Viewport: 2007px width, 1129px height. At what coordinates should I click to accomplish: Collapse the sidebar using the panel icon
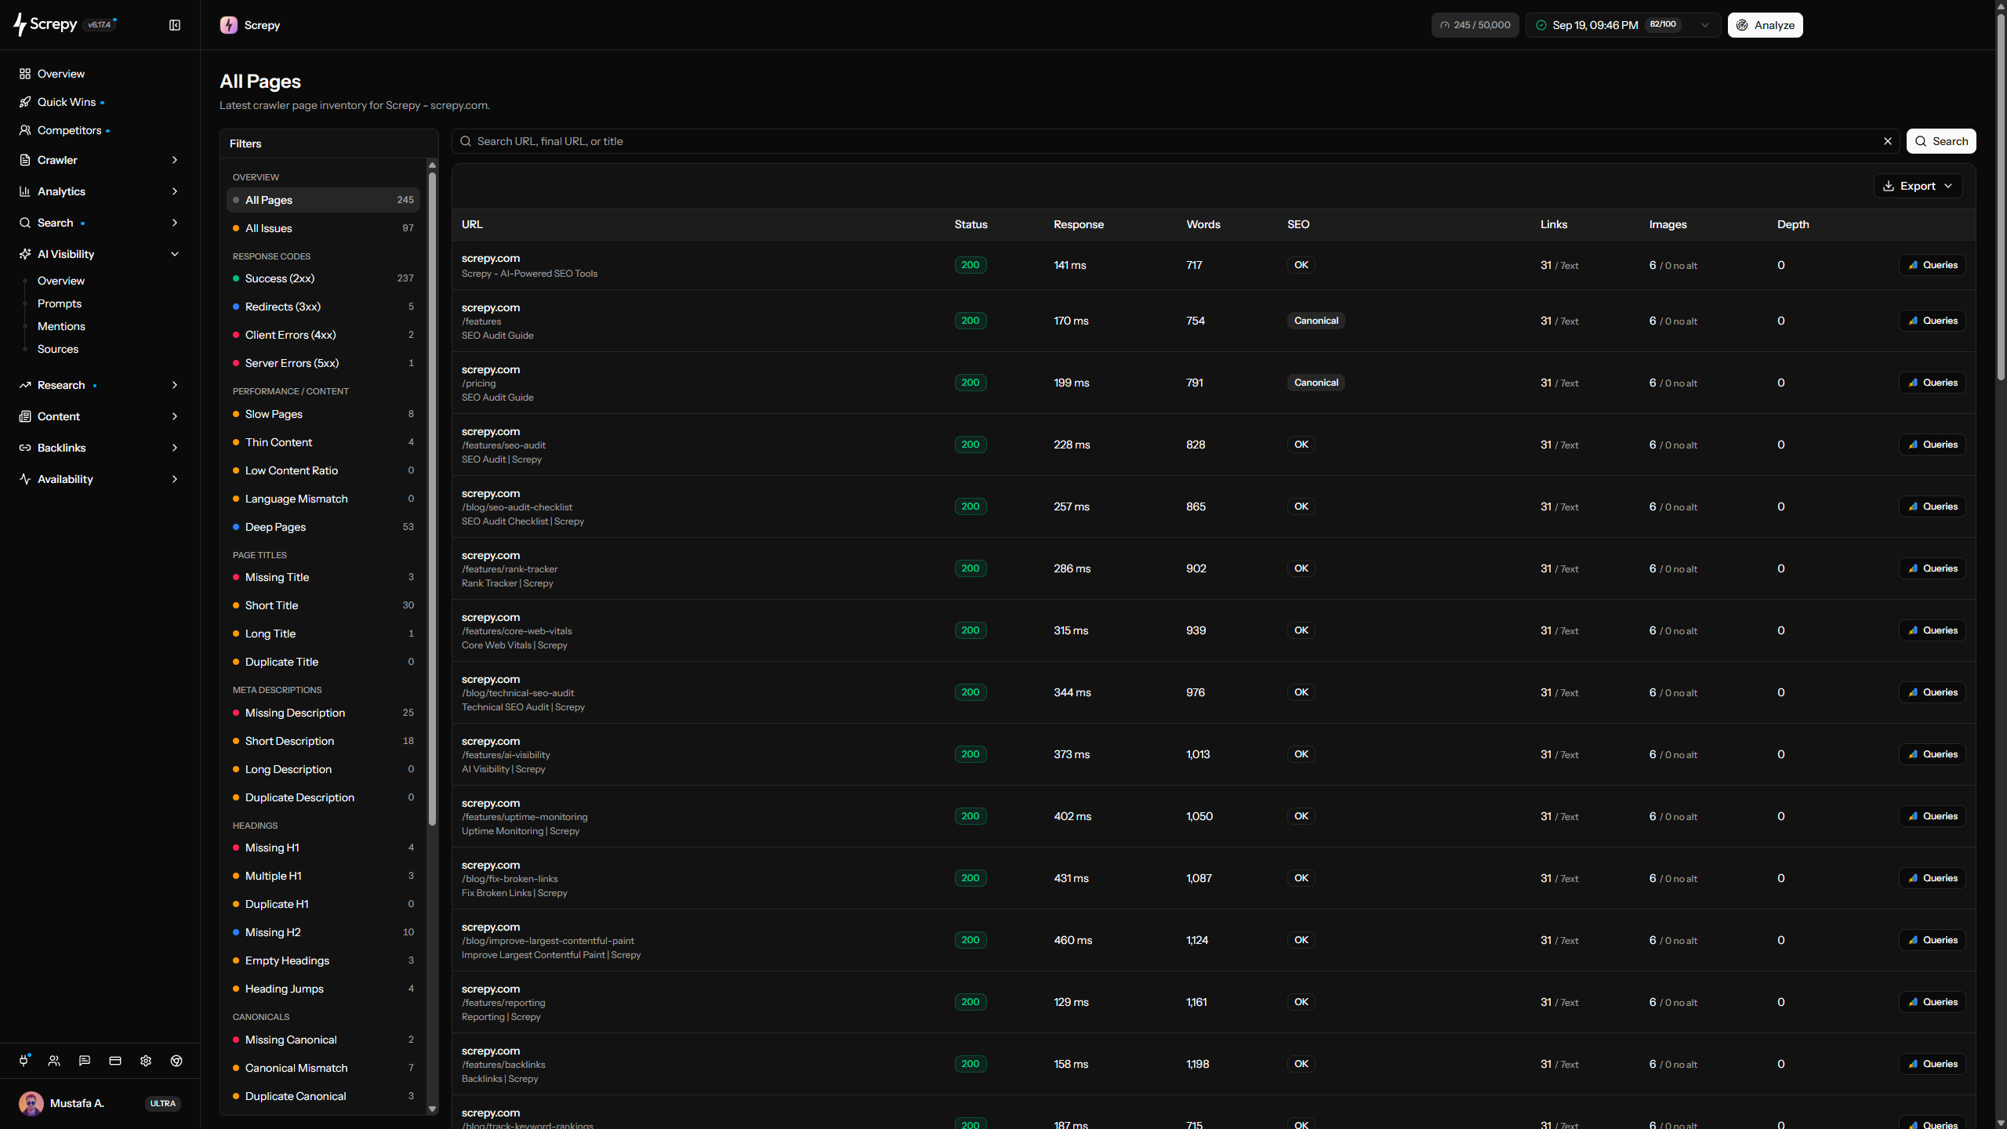[x=175, y=25]
